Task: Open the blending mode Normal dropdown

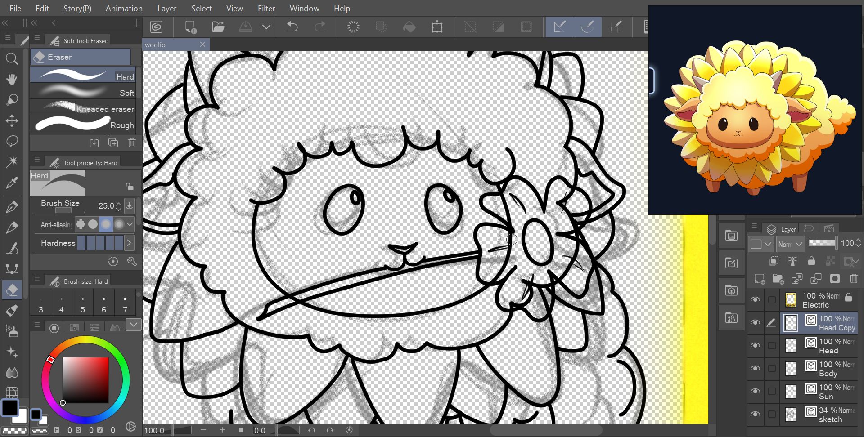Action: coord(790,244)
